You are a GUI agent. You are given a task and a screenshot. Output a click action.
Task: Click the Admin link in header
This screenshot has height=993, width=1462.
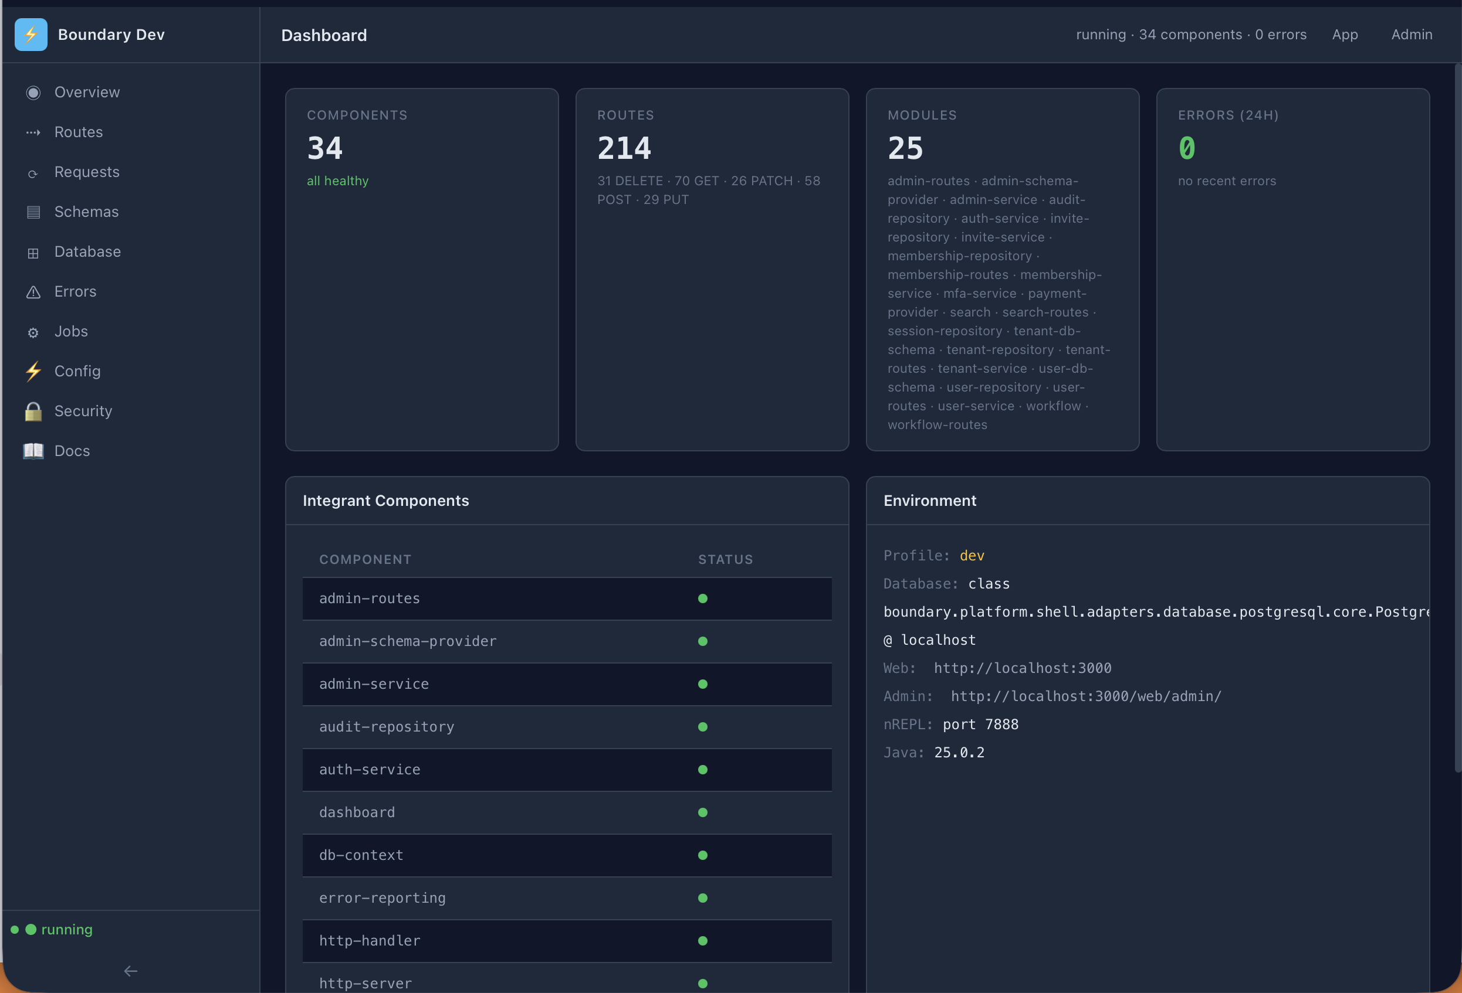(1412, 35)
